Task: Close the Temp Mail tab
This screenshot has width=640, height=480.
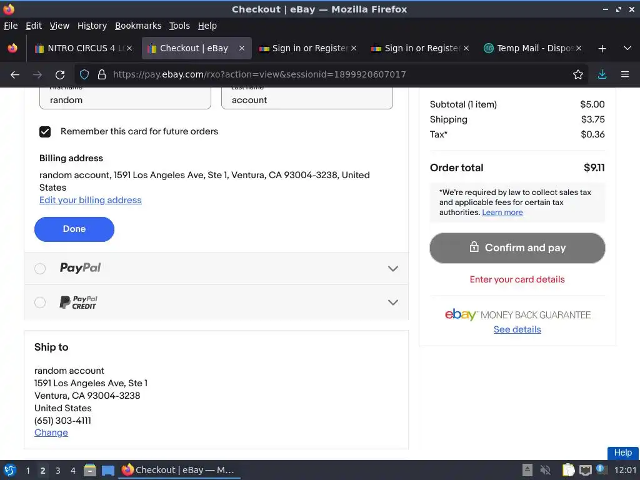Action: (x=578, y=48)
